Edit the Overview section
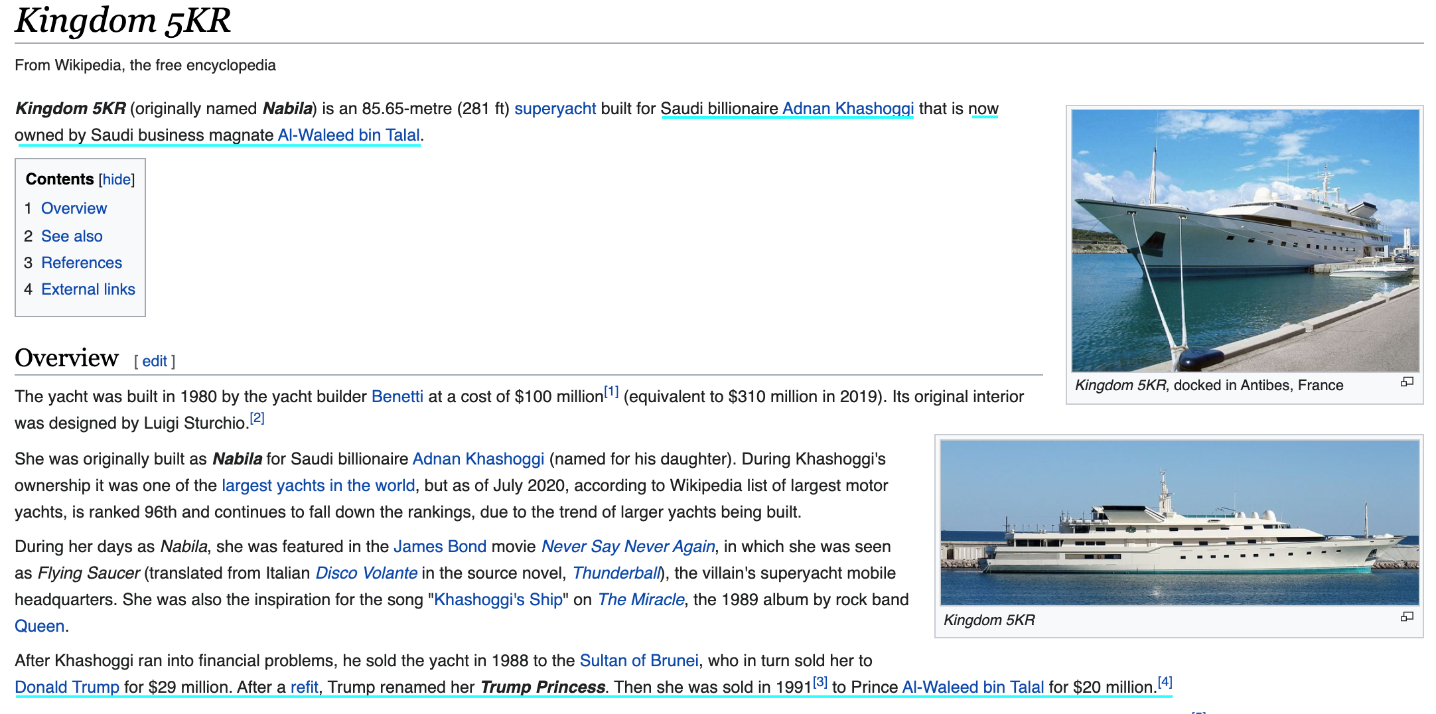Screen dimensions: 1436x714 155,362
